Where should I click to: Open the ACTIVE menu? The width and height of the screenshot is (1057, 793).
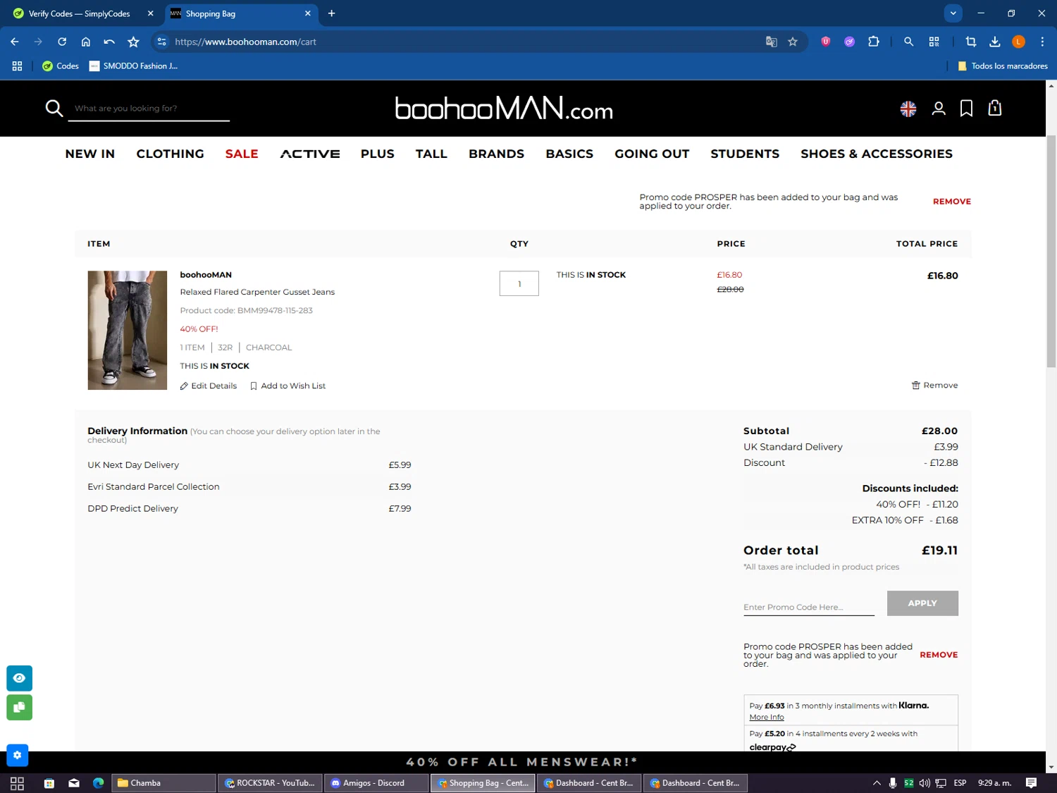[310, 154]
